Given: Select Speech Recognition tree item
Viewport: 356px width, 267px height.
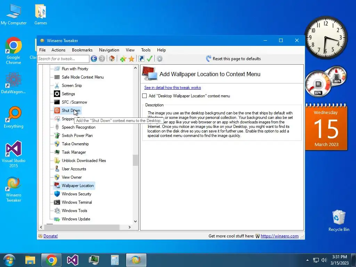Looking at the screenshot, I should 79,127.
